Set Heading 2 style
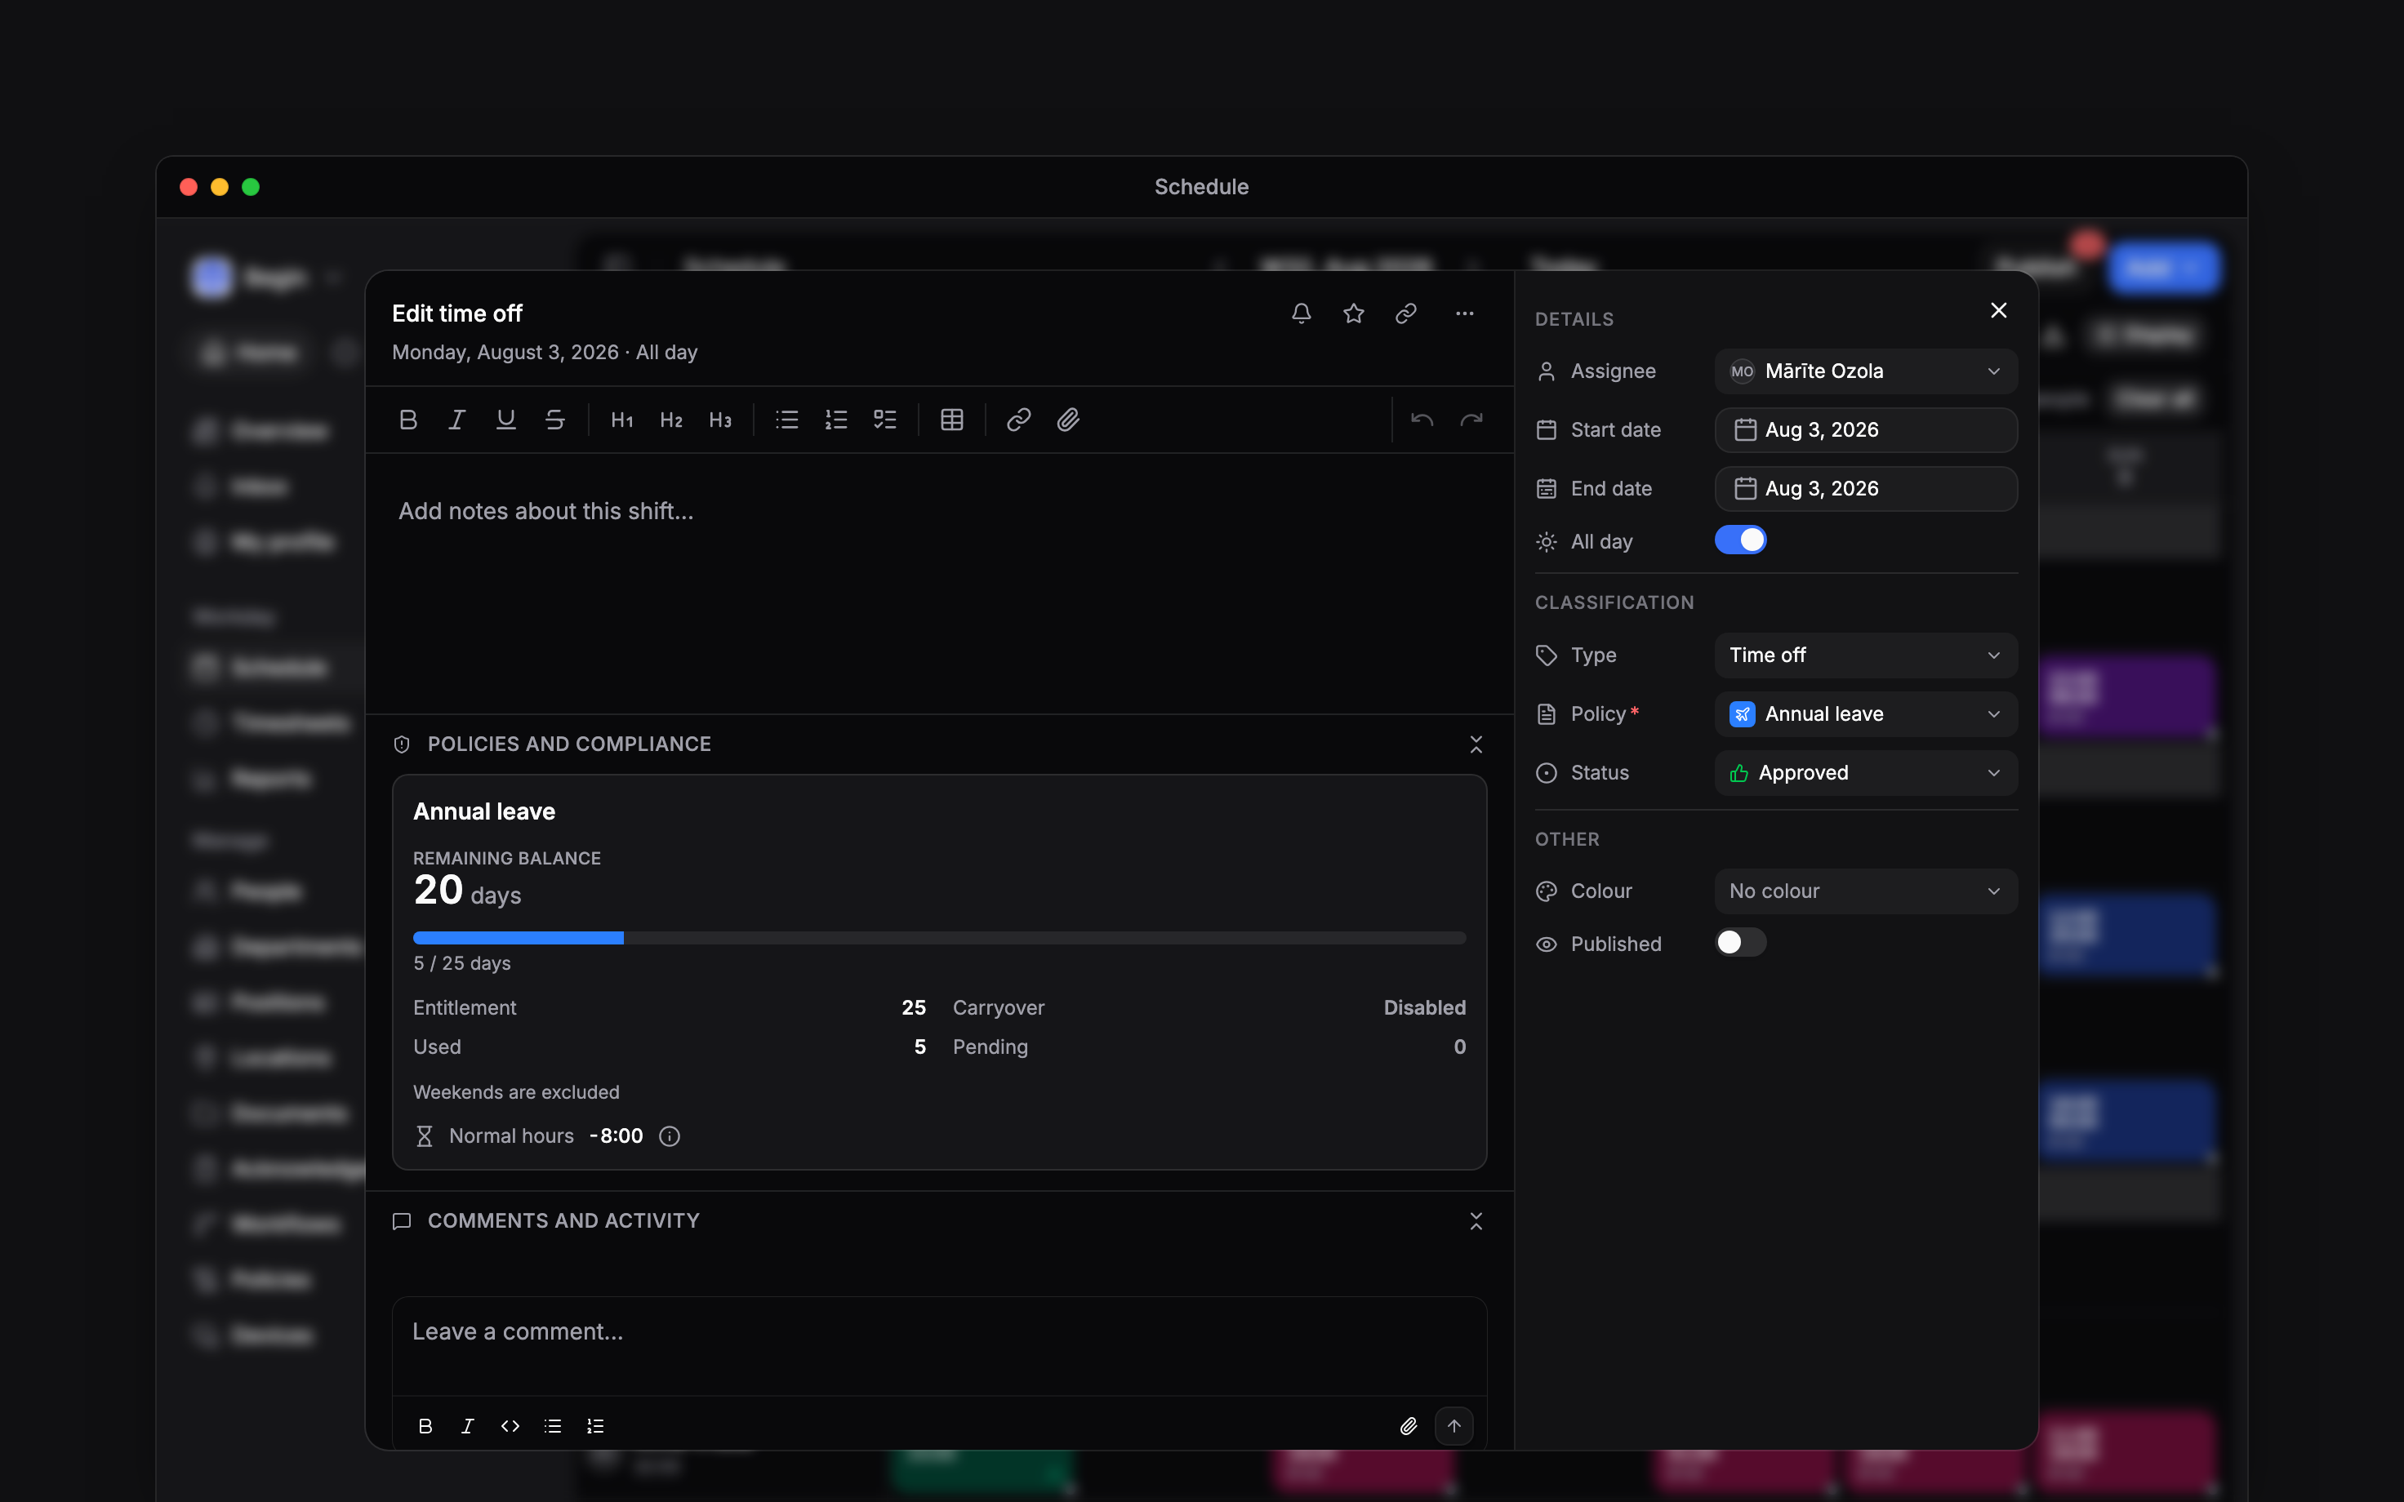 (671, 420)
